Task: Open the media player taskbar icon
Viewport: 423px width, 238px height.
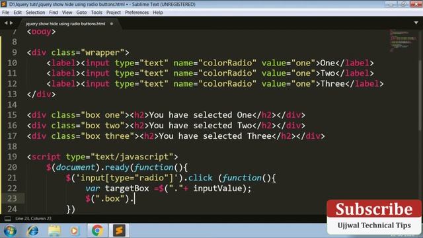Action: coord(75,231)
